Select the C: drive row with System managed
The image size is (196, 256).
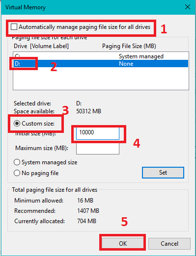point(101,56)
